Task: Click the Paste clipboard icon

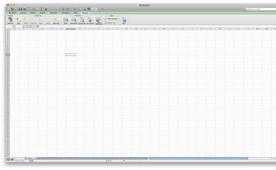Action: (42, 9)
